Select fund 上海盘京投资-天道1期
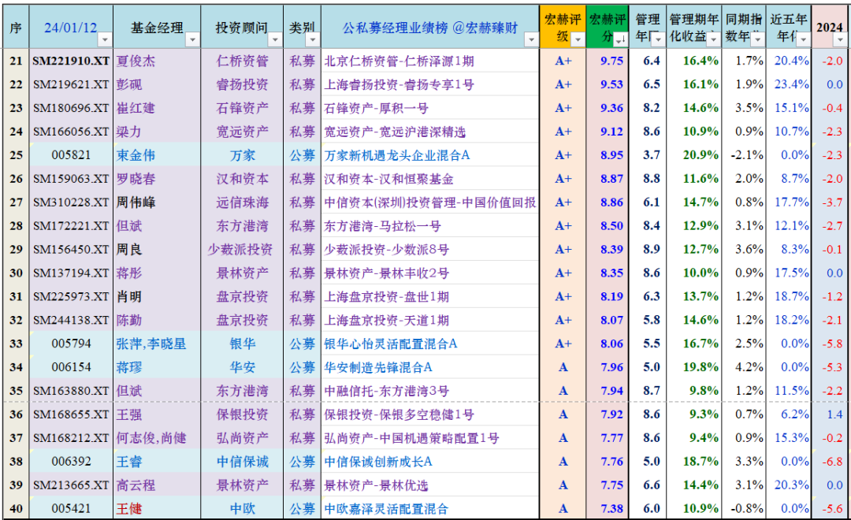 [x=386, y=320]
